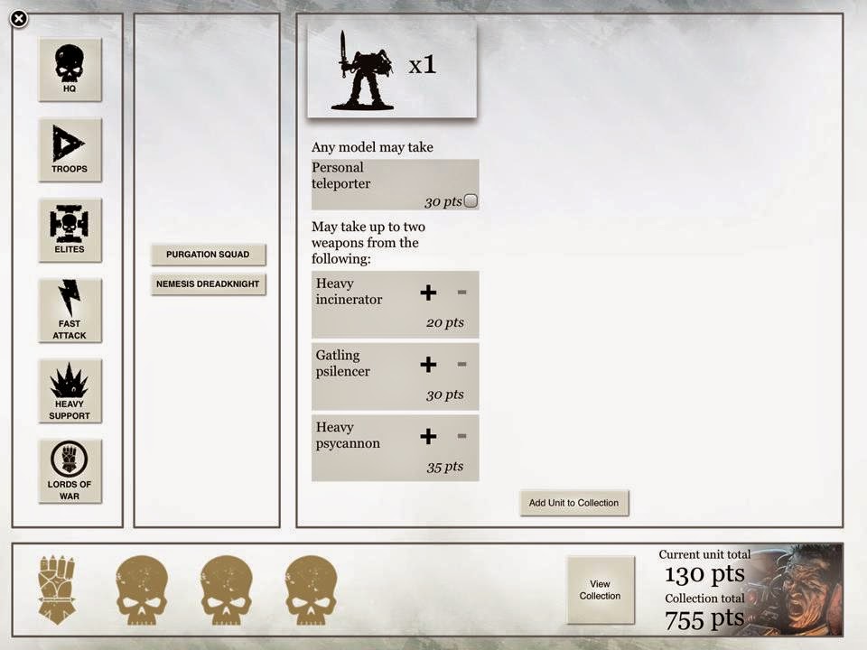Viewport: 867px width, 650px height.
Task: Remove a Heavy incinerator with minus
Action: click(x=461, y=292)
